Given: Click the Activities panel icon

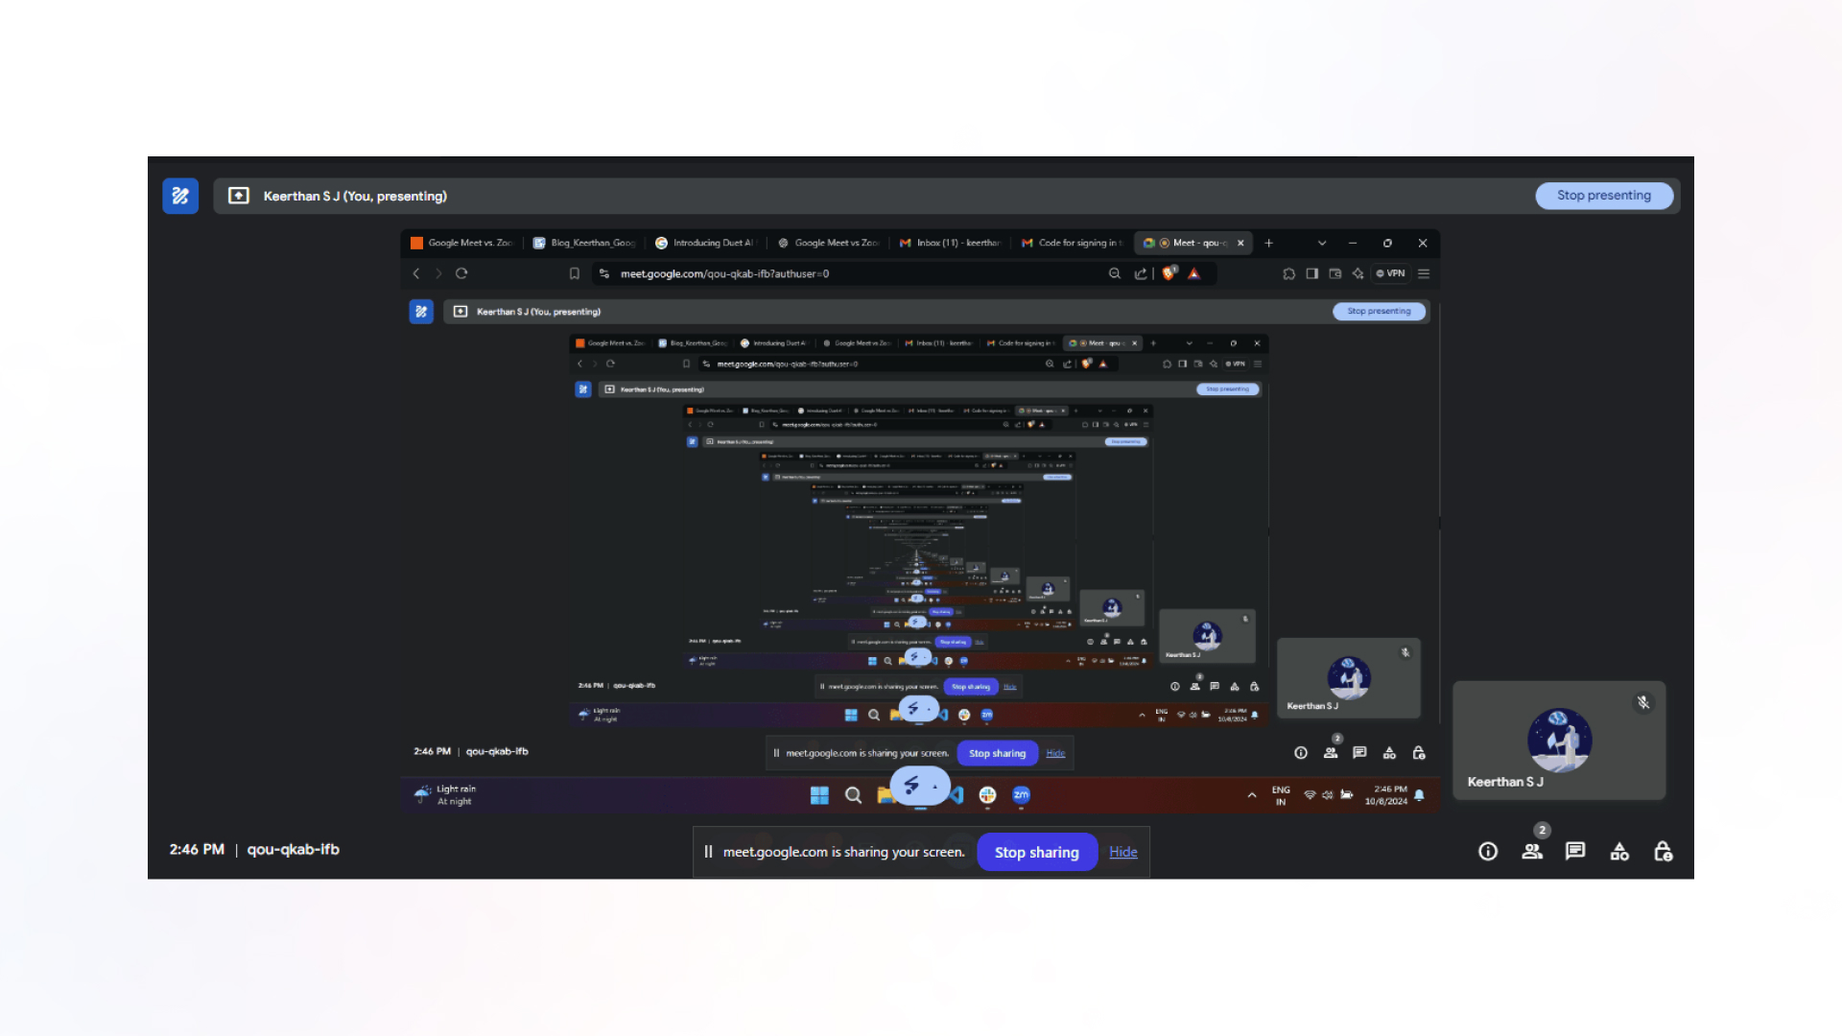Looking at the screenshot, I should pos(1619,850).
